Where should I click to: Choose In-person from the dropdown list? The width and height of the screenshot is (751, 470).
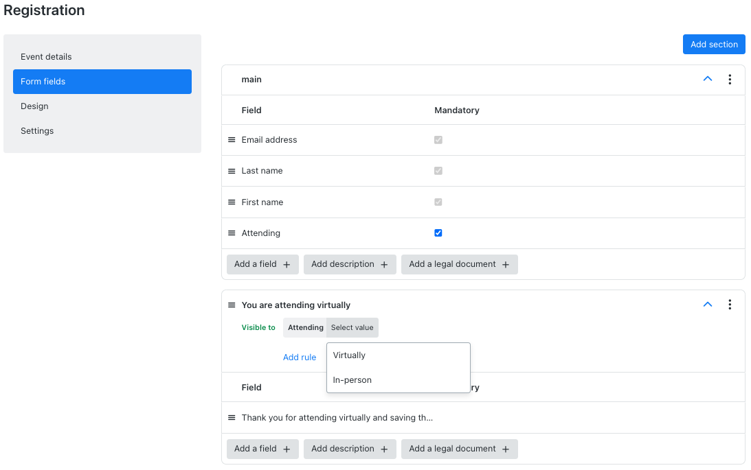click(398, 380)
